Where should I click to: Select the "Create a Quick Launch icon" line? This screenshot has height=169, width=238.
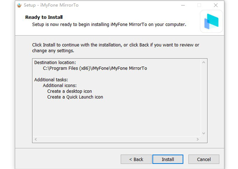click(75, 97)
